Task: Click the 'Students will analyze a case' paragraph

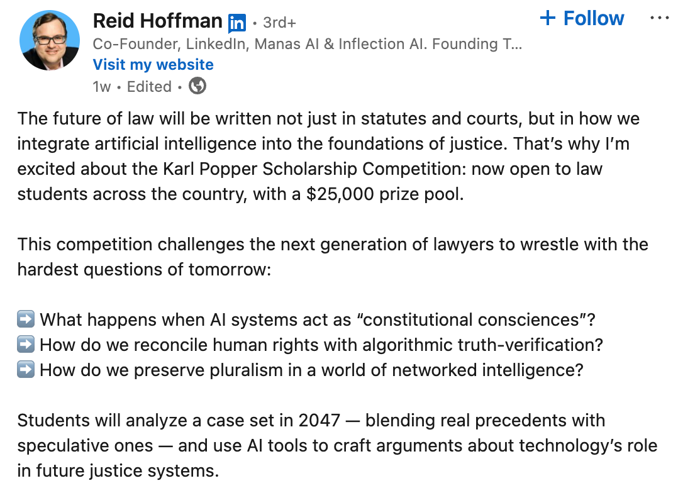Action: coord(337,446)
